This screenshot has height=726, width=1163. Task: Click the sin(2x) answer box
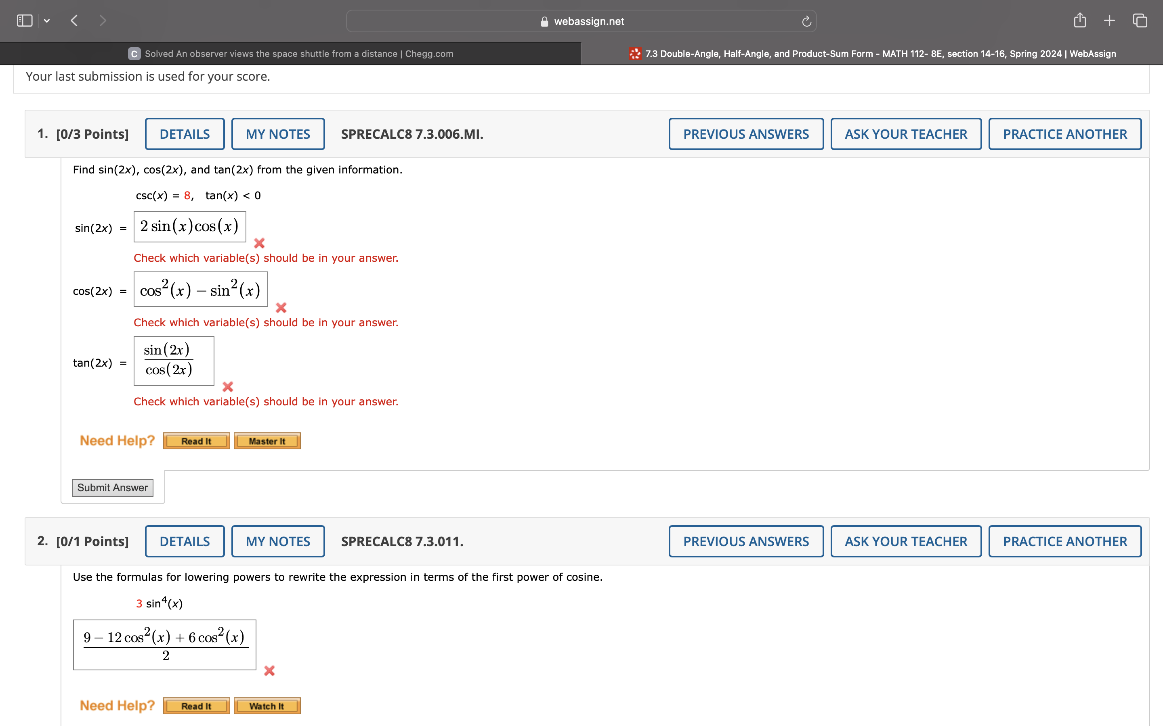coord(190,227)
